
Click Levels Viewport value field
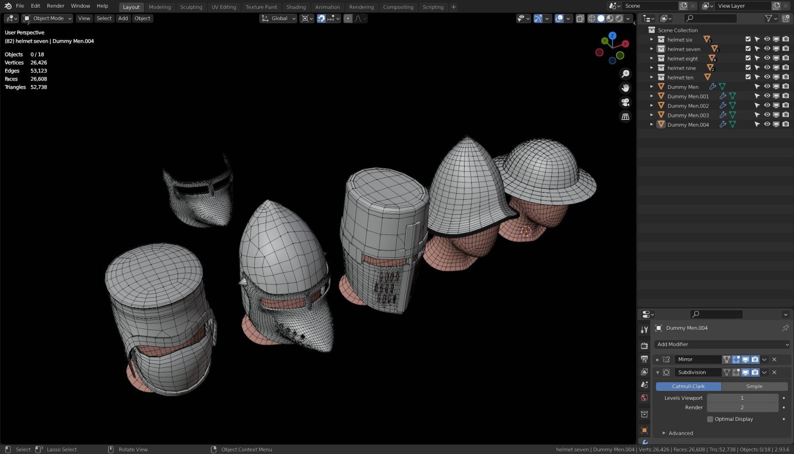[742, 398]
